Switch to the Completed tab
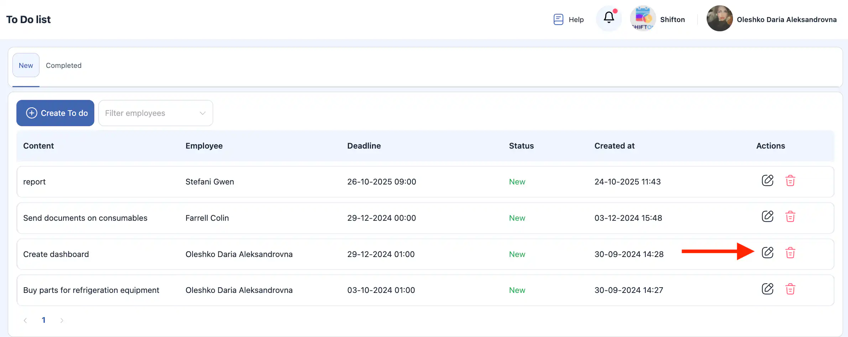 [64, 65]
